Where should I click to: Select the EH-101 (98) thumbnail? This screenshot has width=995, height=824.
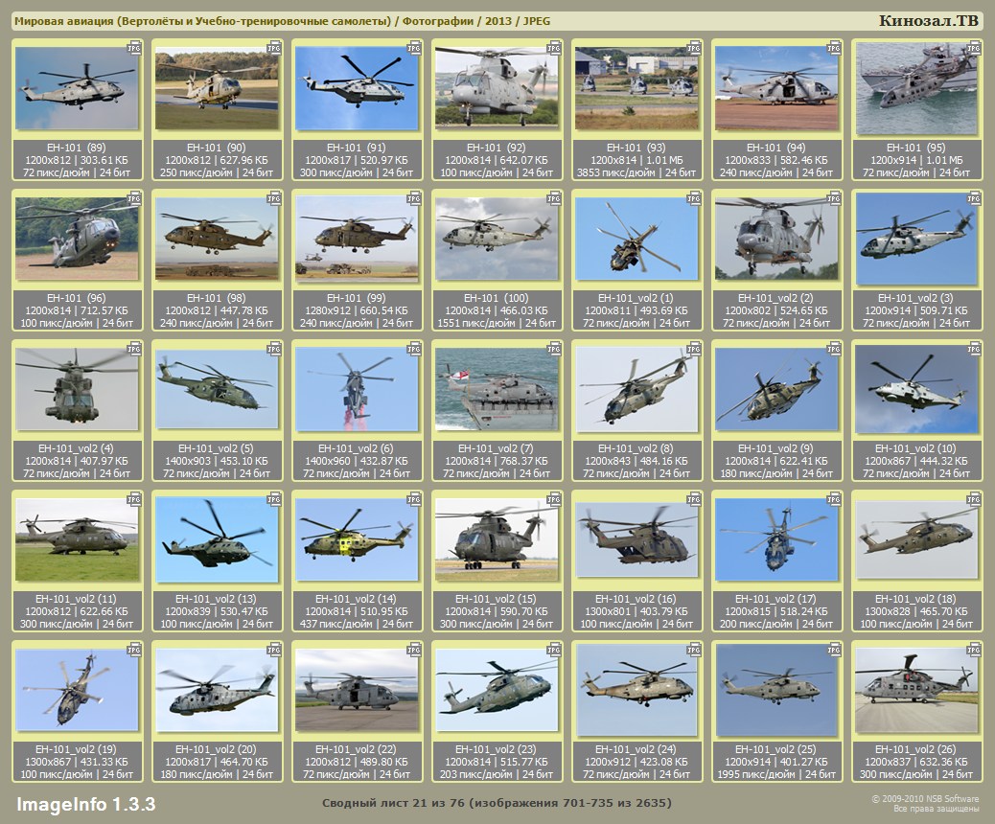(x=217, y=239)
